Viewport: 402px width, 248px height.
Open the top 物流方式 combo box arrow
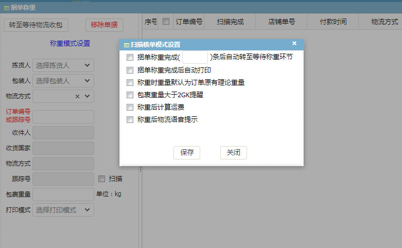coord(87,96)
